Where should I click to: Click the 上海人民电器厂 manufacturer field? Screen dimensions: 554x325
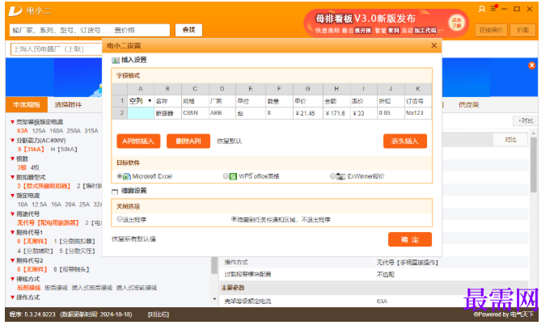click(x=57, y=49)
